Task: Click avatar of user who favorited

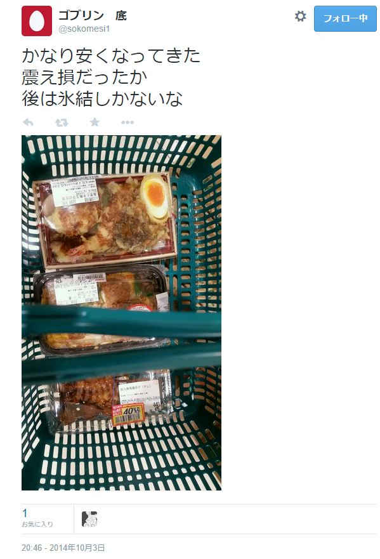Action: [89, 519]
